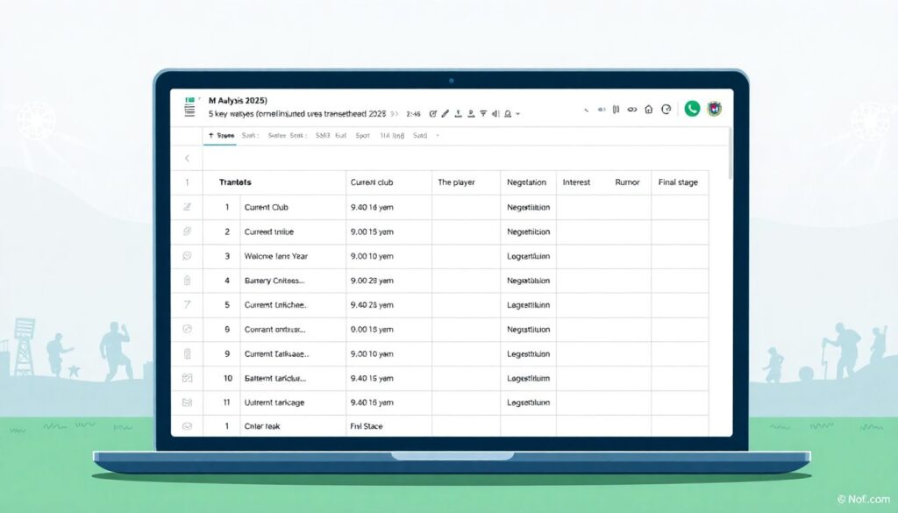Click the filter funnel icon in toolbar
Screen dimensions: 898x513
click(483, 113)
